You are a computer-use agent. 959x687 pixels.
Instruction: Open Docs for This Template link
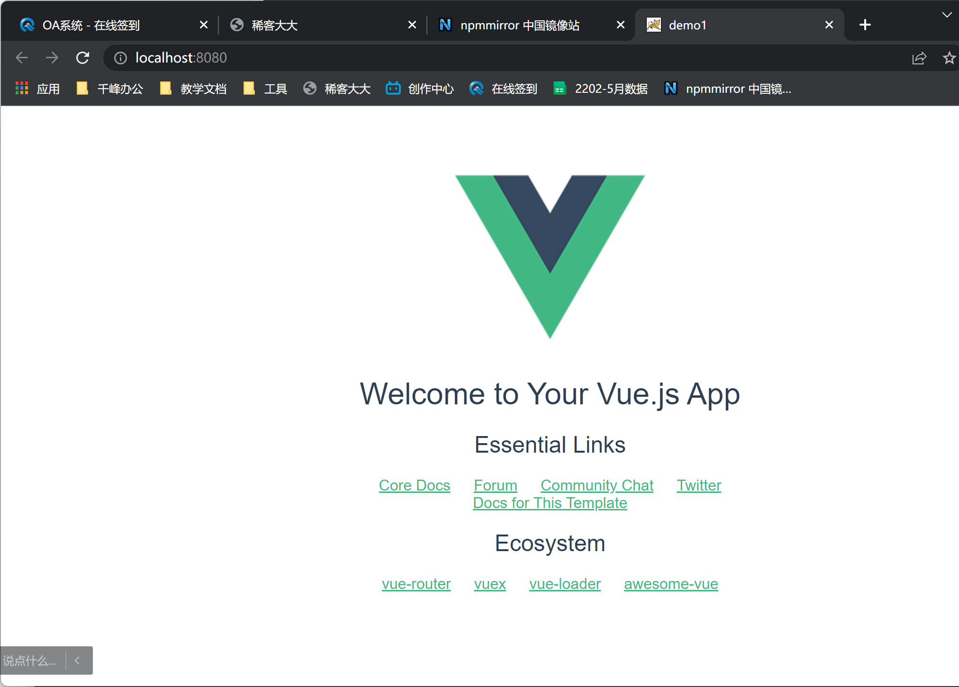point(550,503)
